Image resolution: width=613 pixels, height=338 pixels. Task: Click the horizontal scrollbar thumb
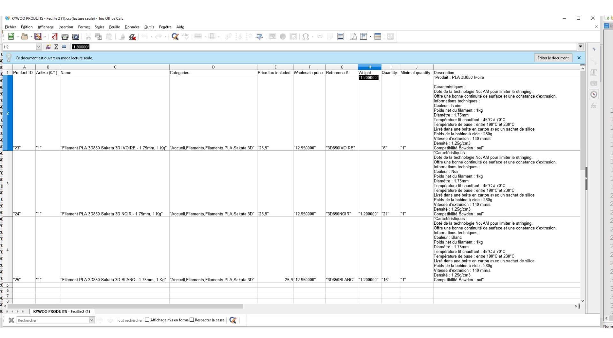tap(125, 306)
